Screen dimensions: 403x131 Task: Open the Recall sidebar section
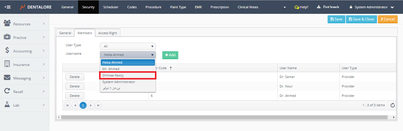pos(24,92)
